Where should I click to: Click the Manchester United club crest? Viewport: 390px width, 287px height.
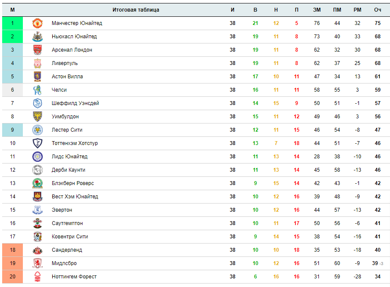[x=38, y=23]
